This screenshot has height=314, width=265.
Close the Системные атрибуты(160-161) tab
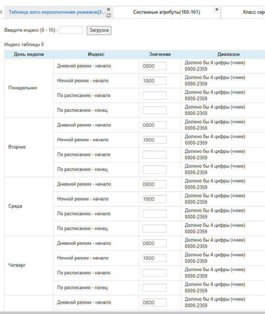click(216, 9)
